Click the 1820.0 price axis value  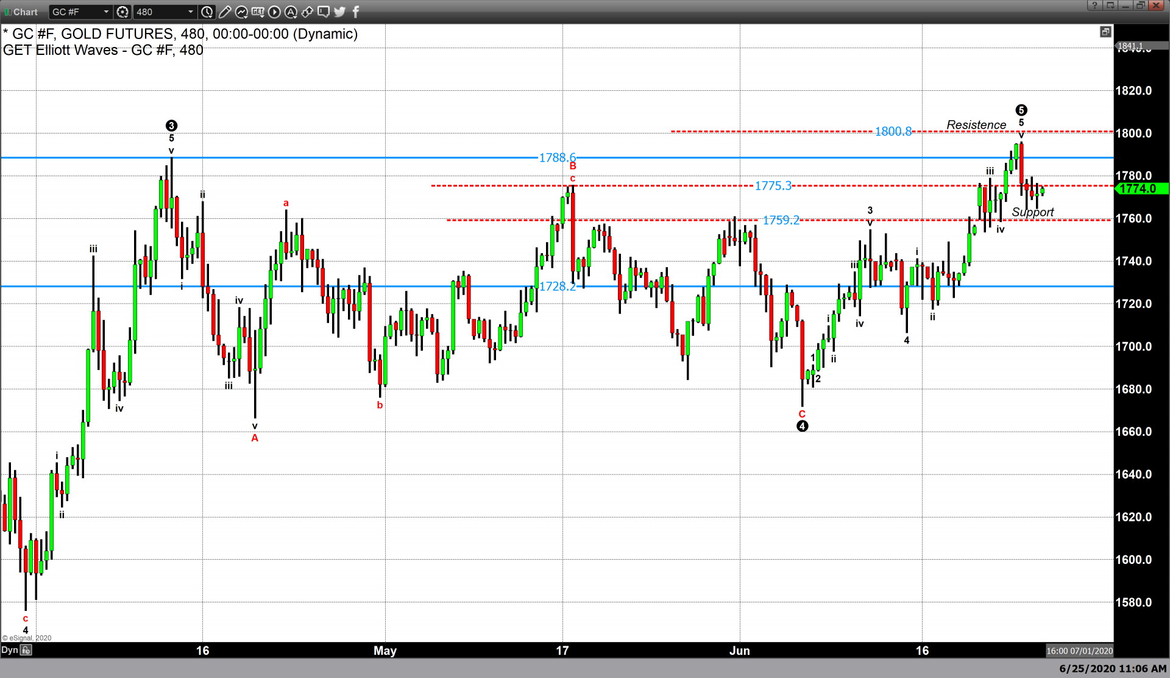click(x=1133, y=91)
